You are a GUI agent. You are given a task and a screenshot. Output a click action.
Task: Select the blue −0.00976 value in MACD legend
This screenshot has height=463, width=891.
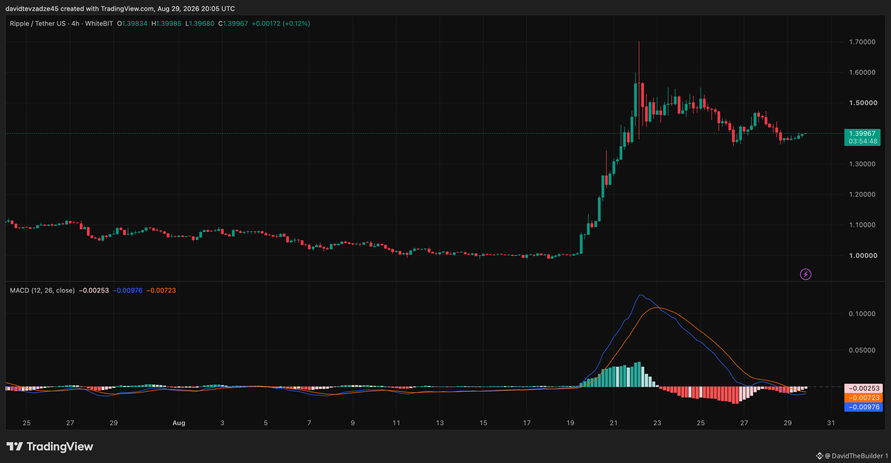pos(128,290)
